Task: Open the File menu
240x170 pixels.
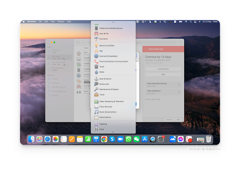Action: 40,22
